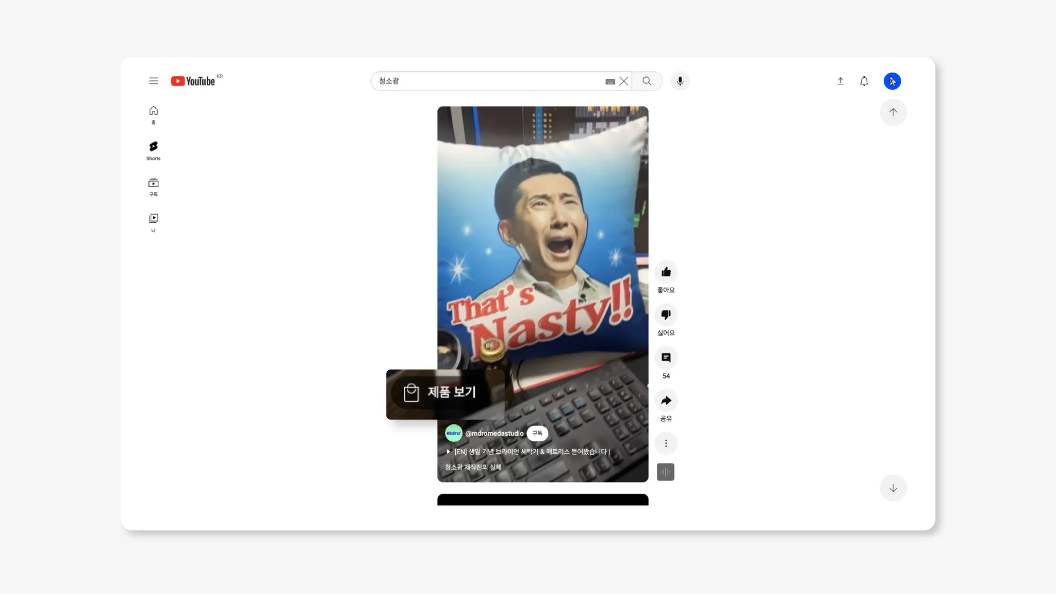Select Shorts in the sidebar
1056x594 pixels.
point(153,151)
